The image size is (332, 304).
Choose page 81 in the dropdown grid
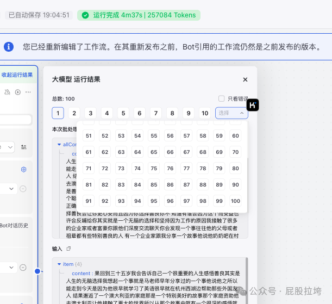pyautogui.click(x=89, y=184)
